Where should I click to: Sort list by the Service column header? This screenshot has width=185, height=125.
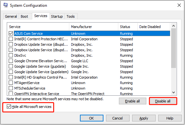[38, 27]
